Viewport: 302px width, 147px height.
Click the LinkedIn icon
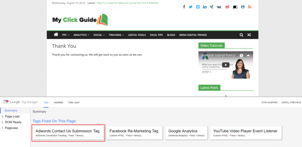[x=205, y=7]
